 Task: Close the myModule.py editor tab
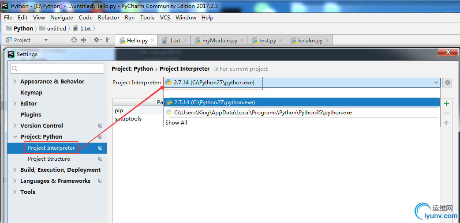pyautogui.click(x=242, y=41)
